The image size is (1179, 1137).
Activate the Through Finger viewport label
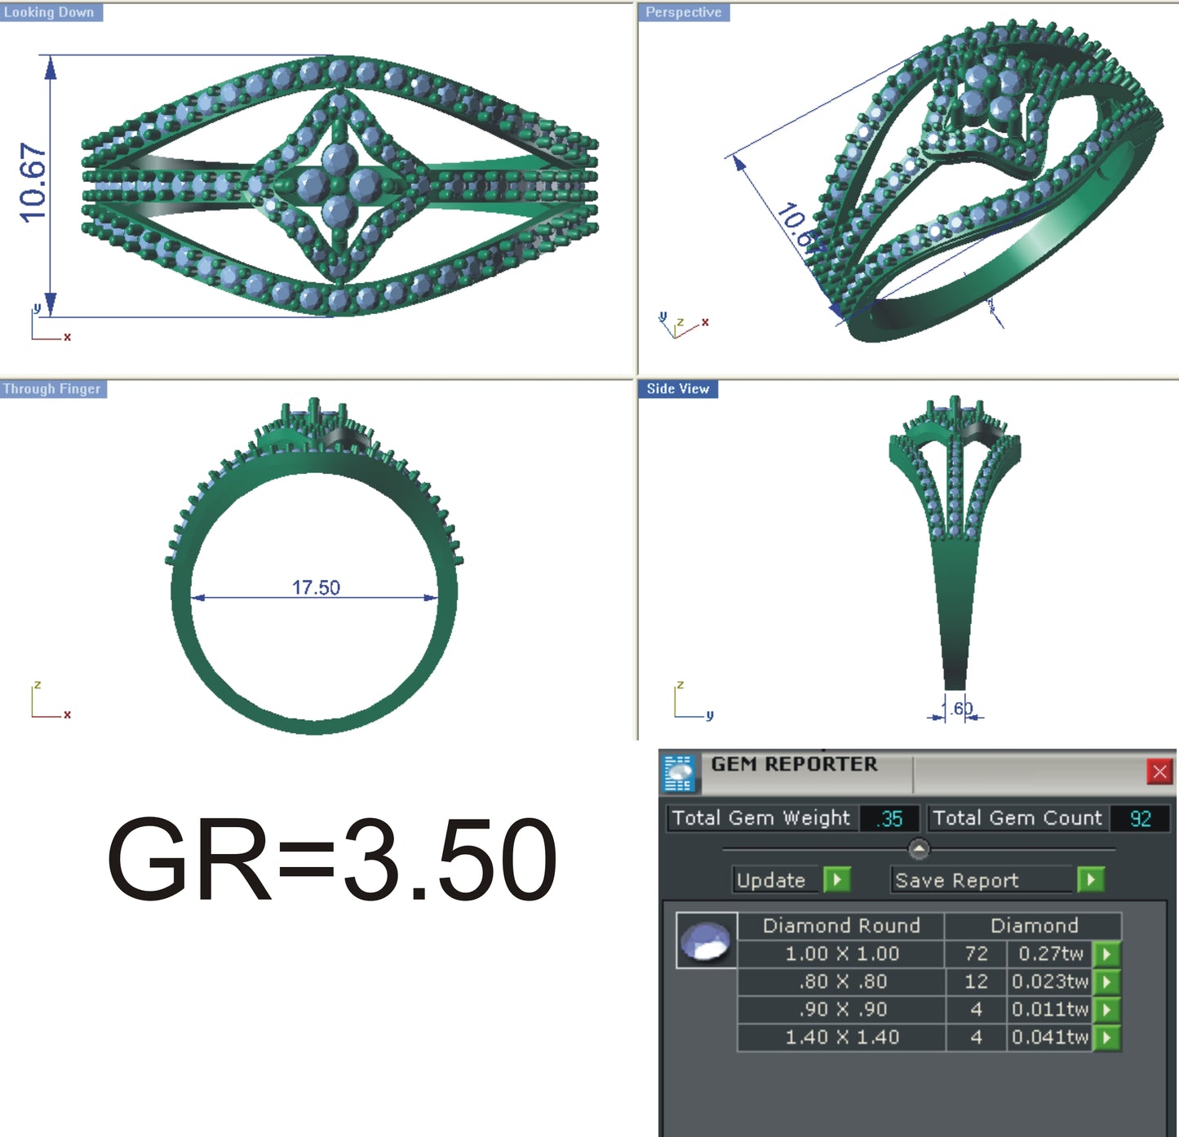point(53,389)
